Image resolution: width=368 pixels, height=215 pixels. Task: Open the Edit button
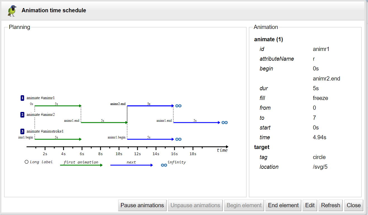[310, 205]
